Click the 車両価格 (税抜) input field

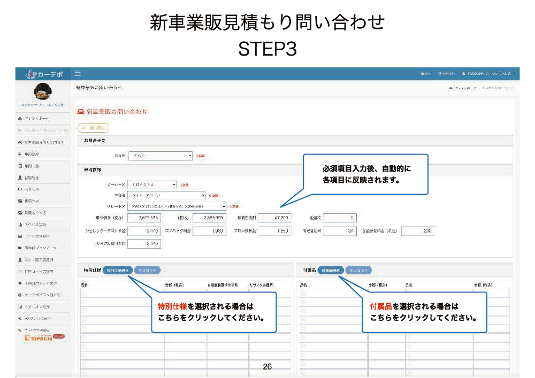tap(144, 218)
